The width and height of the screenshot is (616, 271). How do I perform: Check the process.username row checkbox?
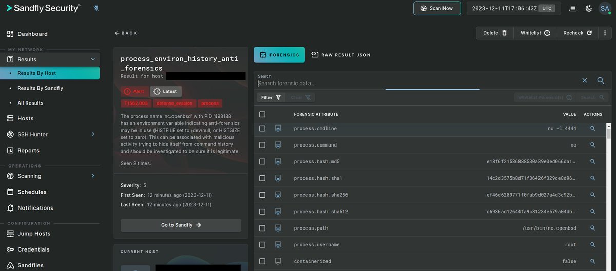[262, 245]
